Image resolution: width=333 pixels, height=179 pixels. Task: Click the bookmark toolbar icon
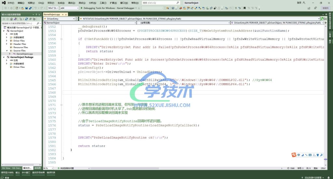point(245,8)
